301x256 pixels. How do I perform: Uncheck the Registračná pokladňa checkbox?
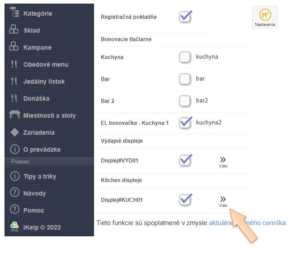[185, 17]
